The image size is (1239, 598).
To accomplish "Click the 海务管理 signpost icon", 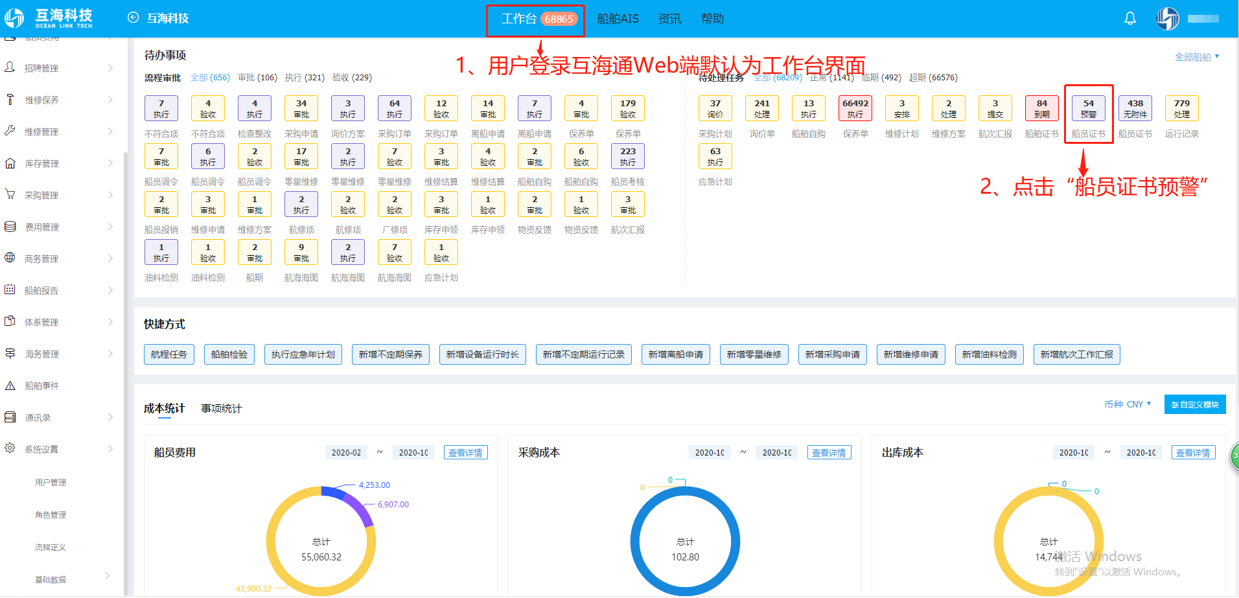I will pyautogui.click(x=10, y=353).
